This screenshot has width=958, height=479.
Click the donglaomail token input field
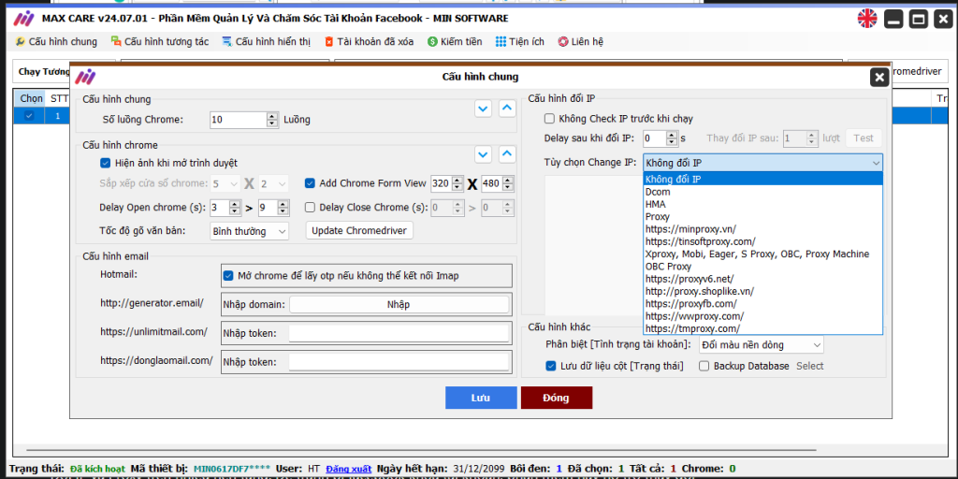click(x=399, y=362)
